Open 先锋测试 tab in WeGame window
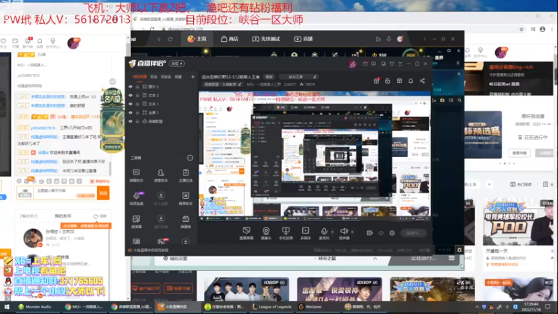This screenshot has height=314, width=558. 266,39
